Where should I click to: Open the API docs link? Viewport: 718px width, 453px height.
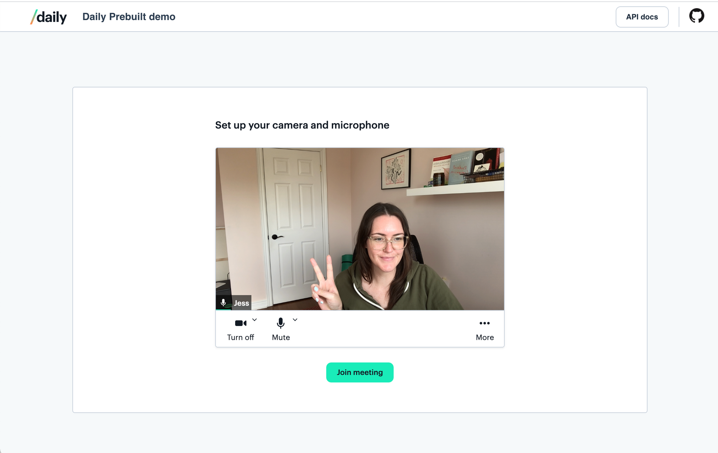pos(642,17)
